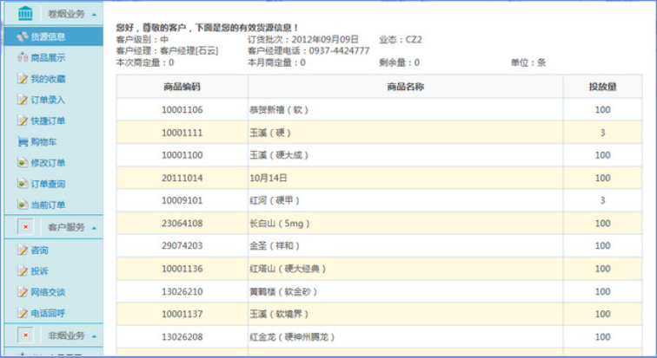Screen dimensions: 657x358
Task: Click the 长白山（5mg） product name
Action: 280,224
